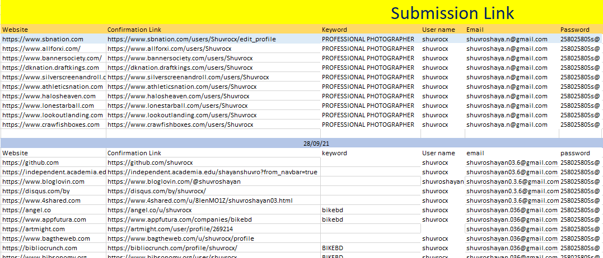Viewport: 603px width, 258px height.
Task: Click the Submission Link title cell
Action: coord(452,13)
